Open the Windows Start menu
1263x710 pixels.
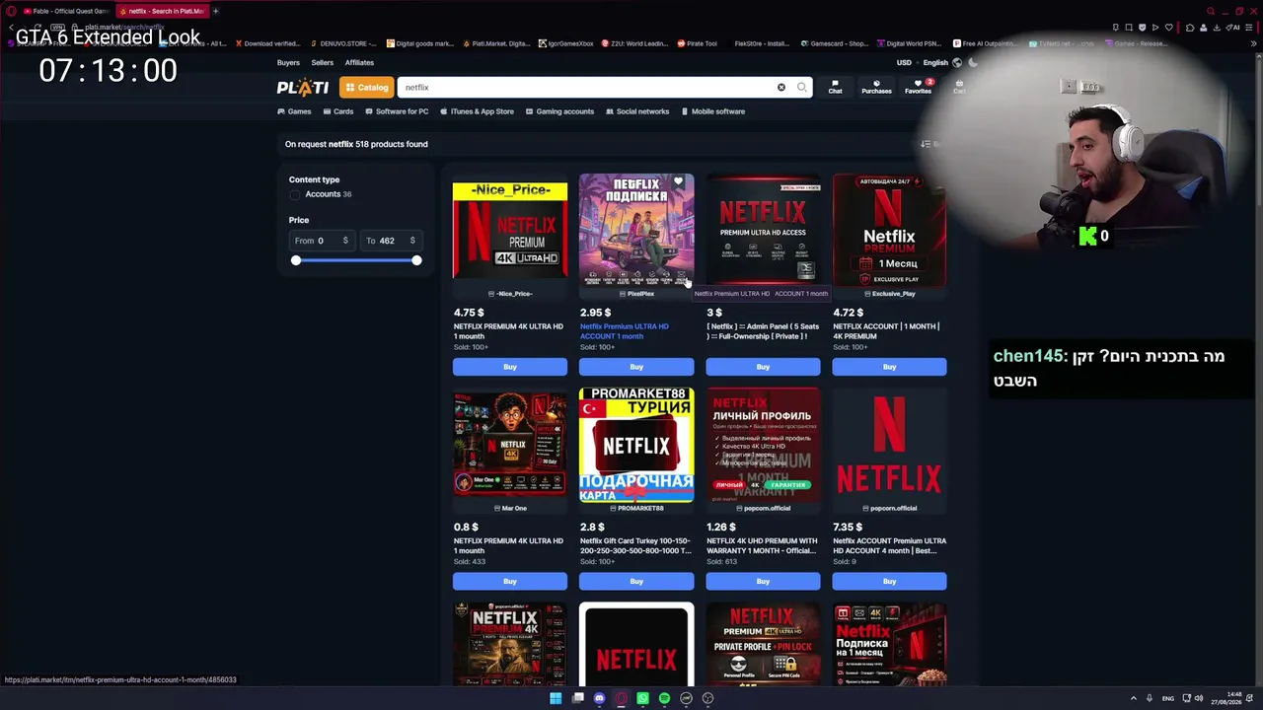click(556, 698)
